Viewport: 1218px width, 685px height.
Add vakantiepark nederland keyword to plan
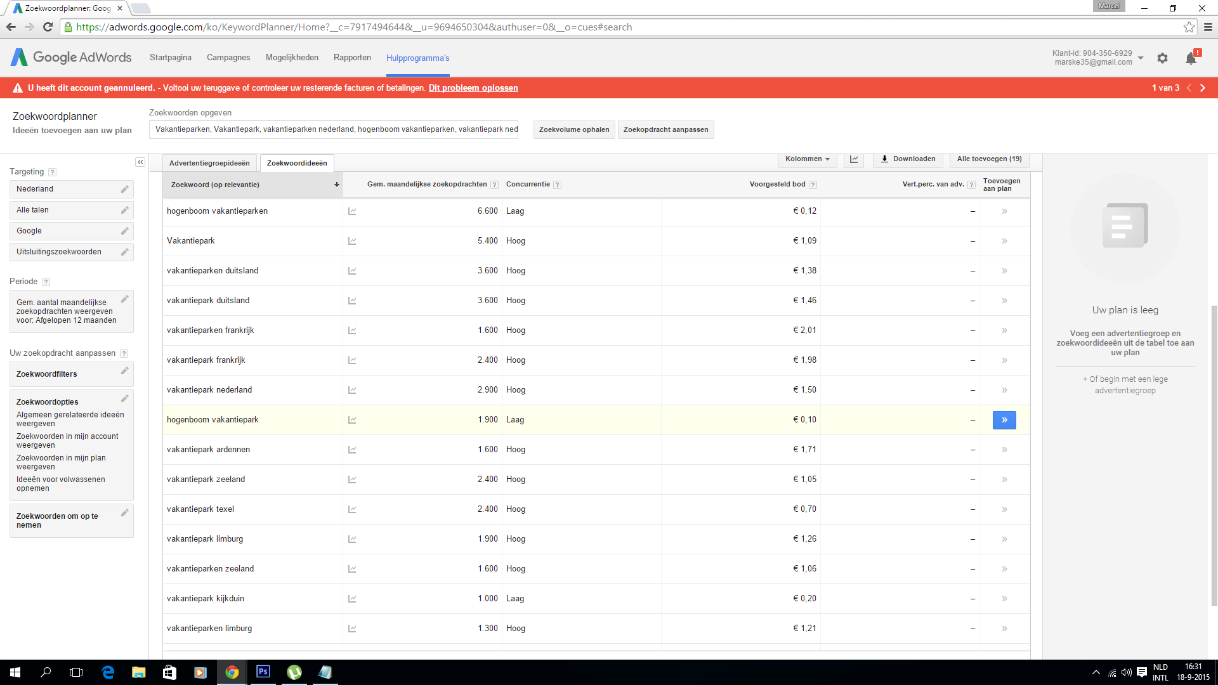(x=1004, y=390)
